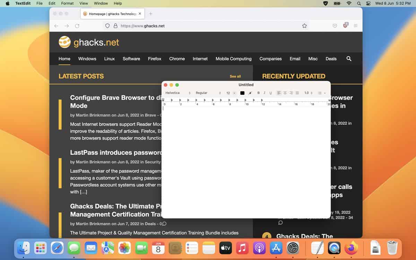Screen dimensions: 416x260
Task: Click the See all posts link
Action: pos(235,76)
